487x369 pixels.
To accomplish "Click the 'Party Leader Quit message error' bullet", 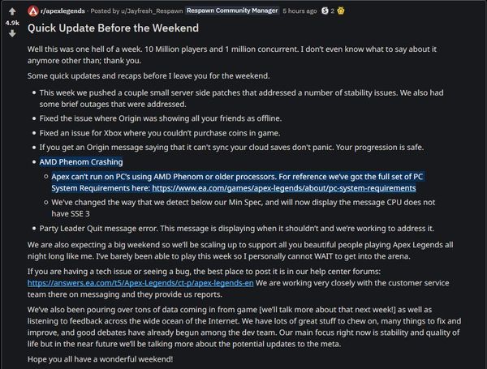I will click(237, 229).
